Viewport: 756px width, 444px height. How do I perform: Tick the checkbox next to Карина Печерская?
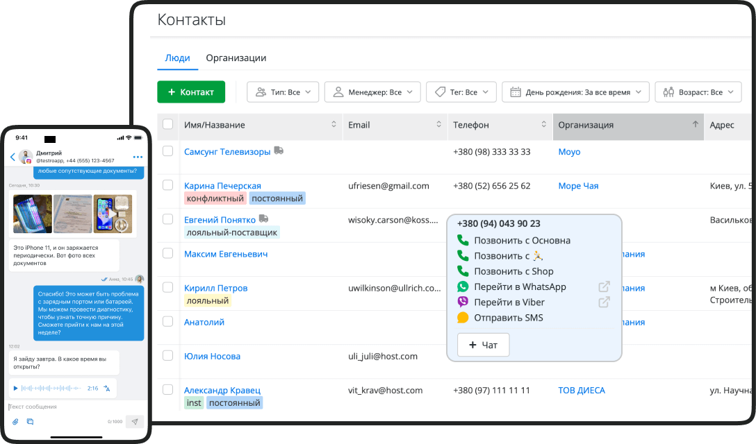[x=167, y=185]
